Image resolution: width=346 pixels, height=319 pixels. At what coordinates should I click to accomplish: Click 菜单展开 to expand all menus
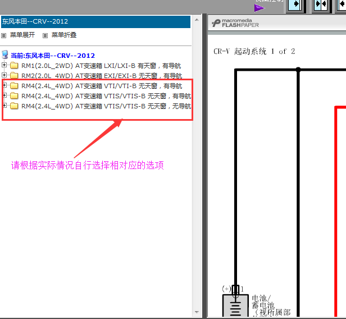coord(22,35)
